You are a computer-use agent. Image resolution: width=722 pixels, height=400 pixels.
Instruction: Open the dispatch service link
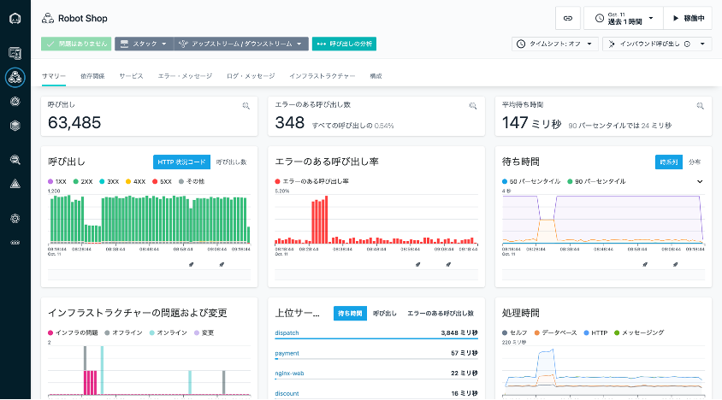(x=287, y=332)
